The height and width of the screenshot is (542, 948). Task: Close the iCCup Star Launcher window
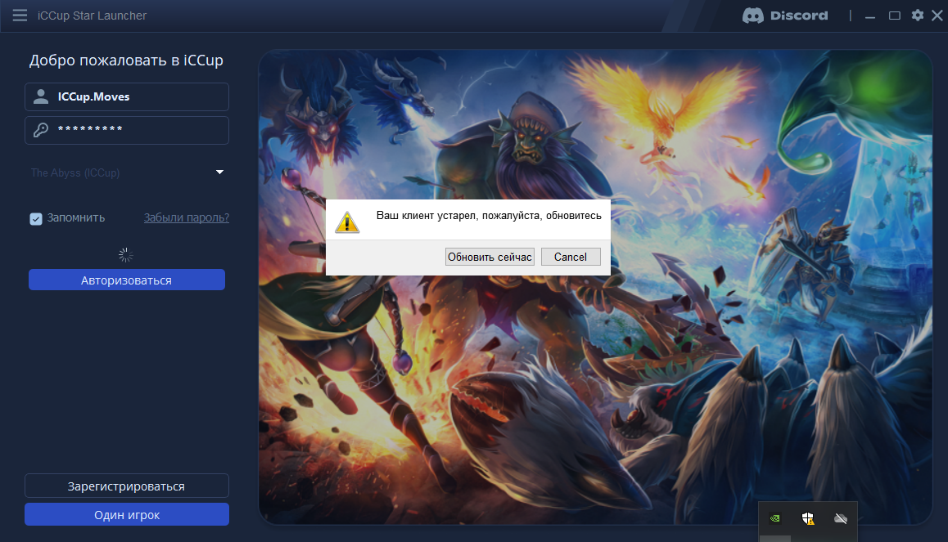click(x=937, y=15)
